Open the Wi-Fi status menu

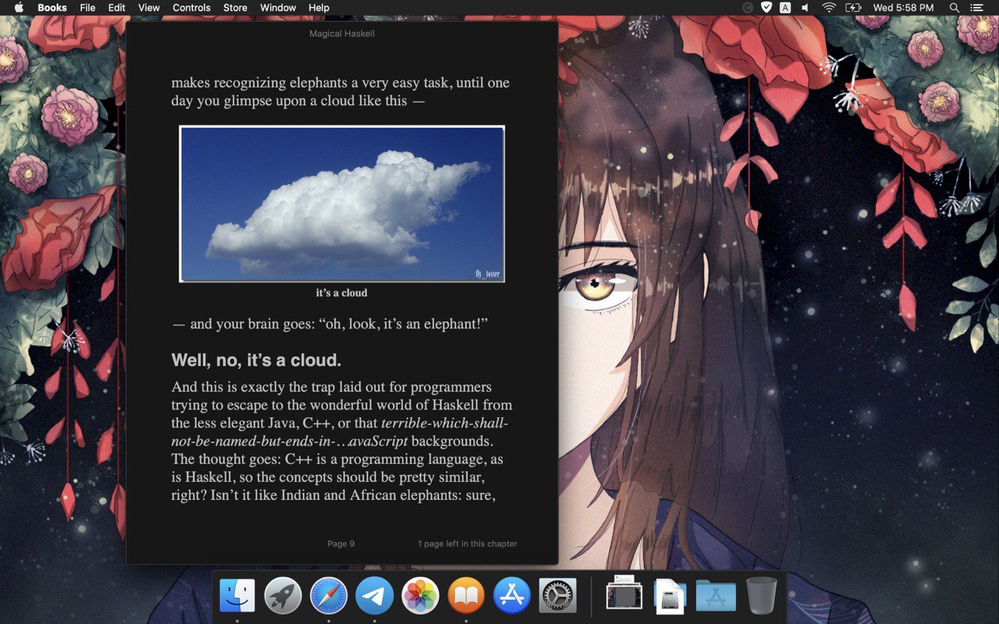[829, 8]
